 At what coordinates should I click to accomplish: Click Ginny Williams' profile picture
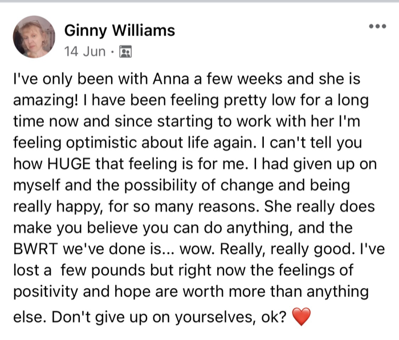(x=34, y=37)
